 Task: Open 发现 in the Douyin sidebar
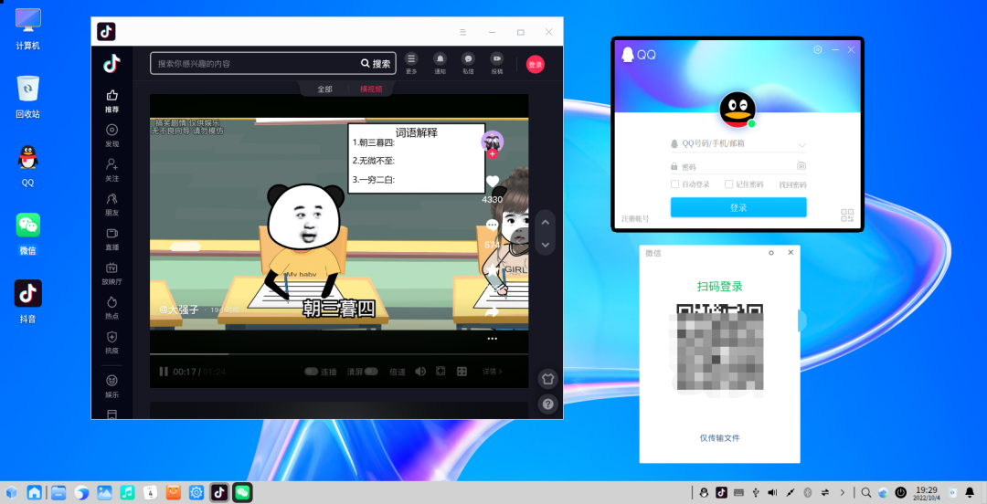(x=112, y=135)
